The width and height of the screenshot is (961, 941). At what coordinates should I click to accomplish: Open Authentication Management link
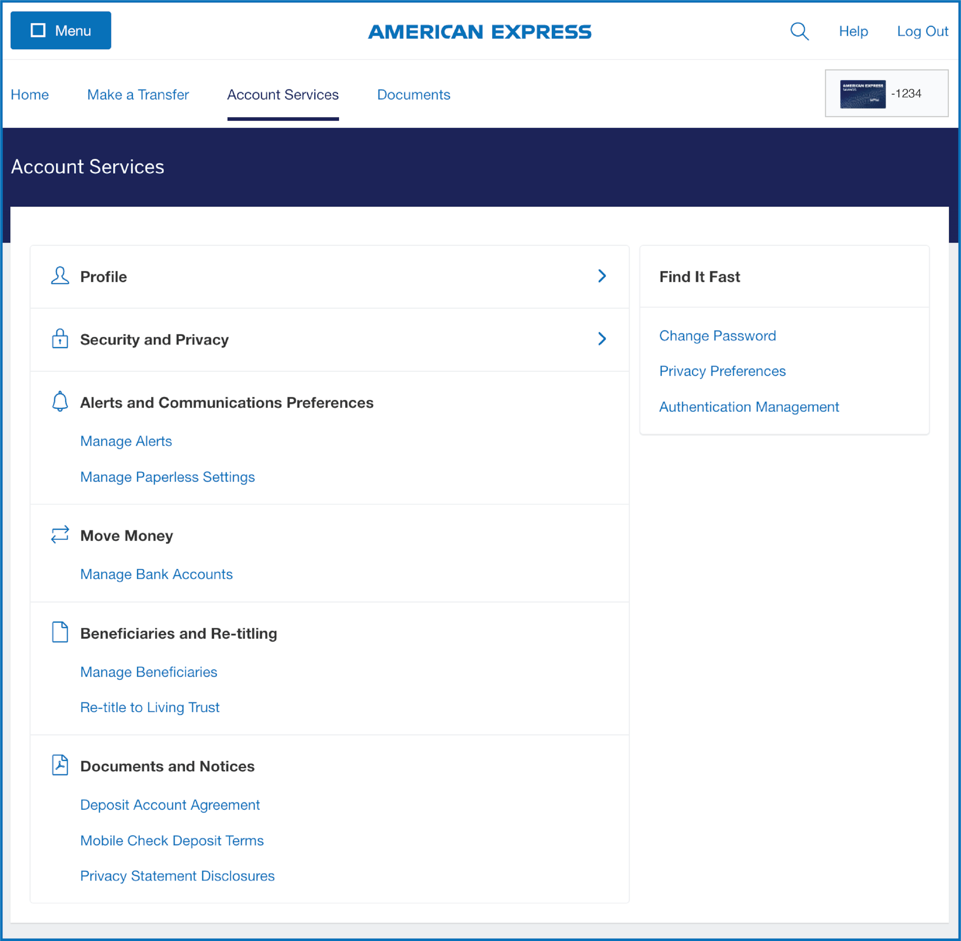click(749, 407)
